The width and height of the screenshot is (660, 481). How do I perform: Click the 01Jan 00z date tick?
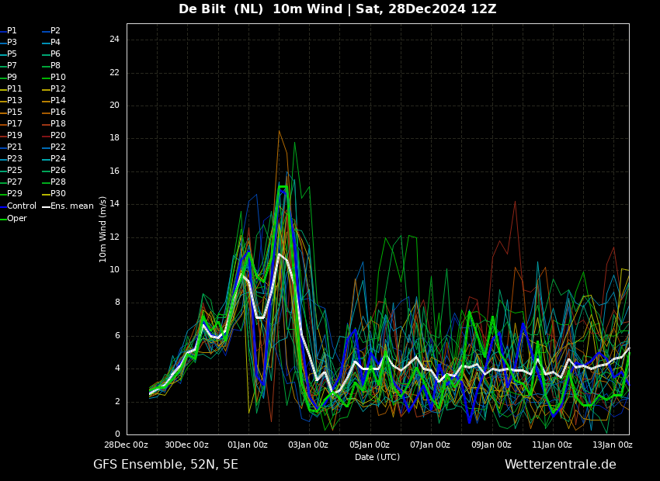[248, 445]
